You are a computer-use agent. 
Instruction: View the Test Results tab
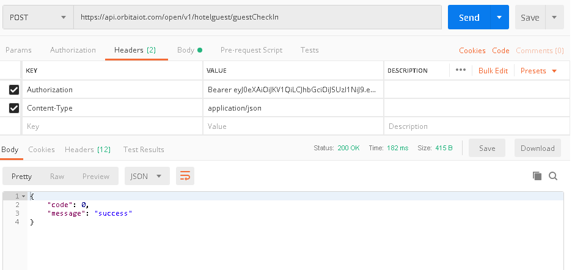(x=144, y=149)
